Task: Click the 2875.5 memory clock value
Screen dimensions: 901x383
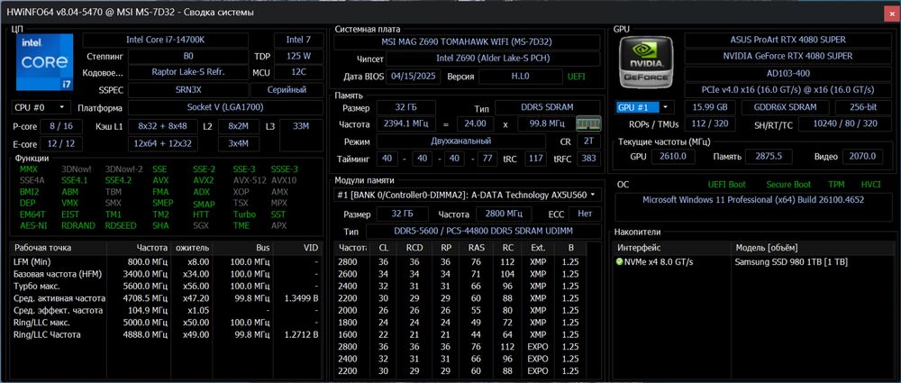Action: 769,157
